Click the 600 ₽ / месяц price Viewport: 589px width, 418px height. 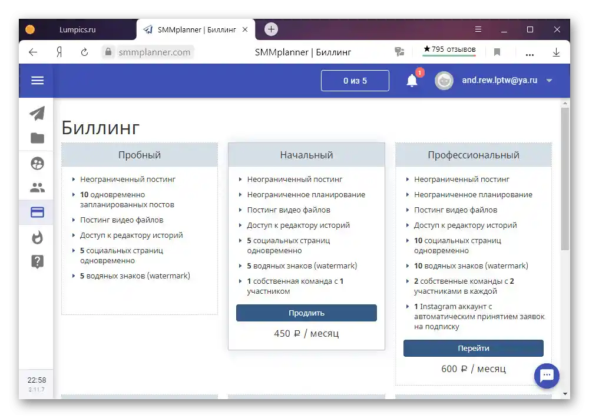coord(474,369)
